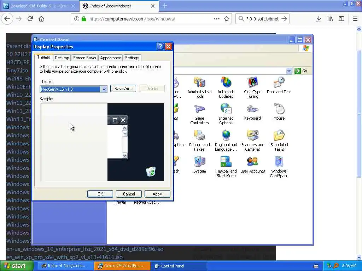
Task: Open System applet icon
Action: [x=199, y=165]
